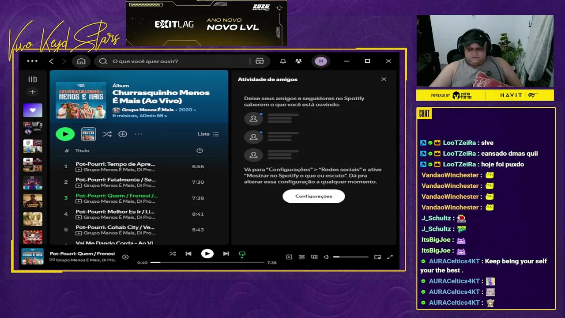Click the ExitLag 'Ano Novo Novo LVL' banner

[x=206, y=23]
